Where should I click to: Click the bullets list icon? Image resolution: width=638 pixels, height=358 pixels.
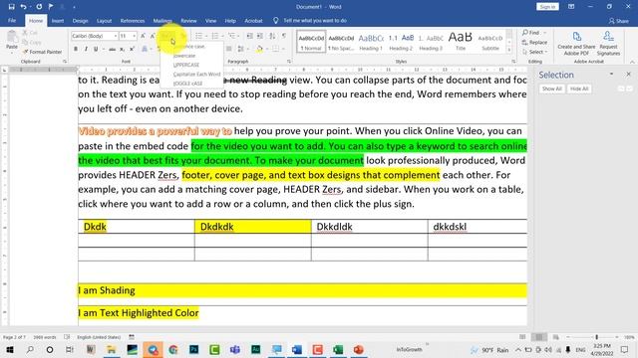tap(198, 36)
